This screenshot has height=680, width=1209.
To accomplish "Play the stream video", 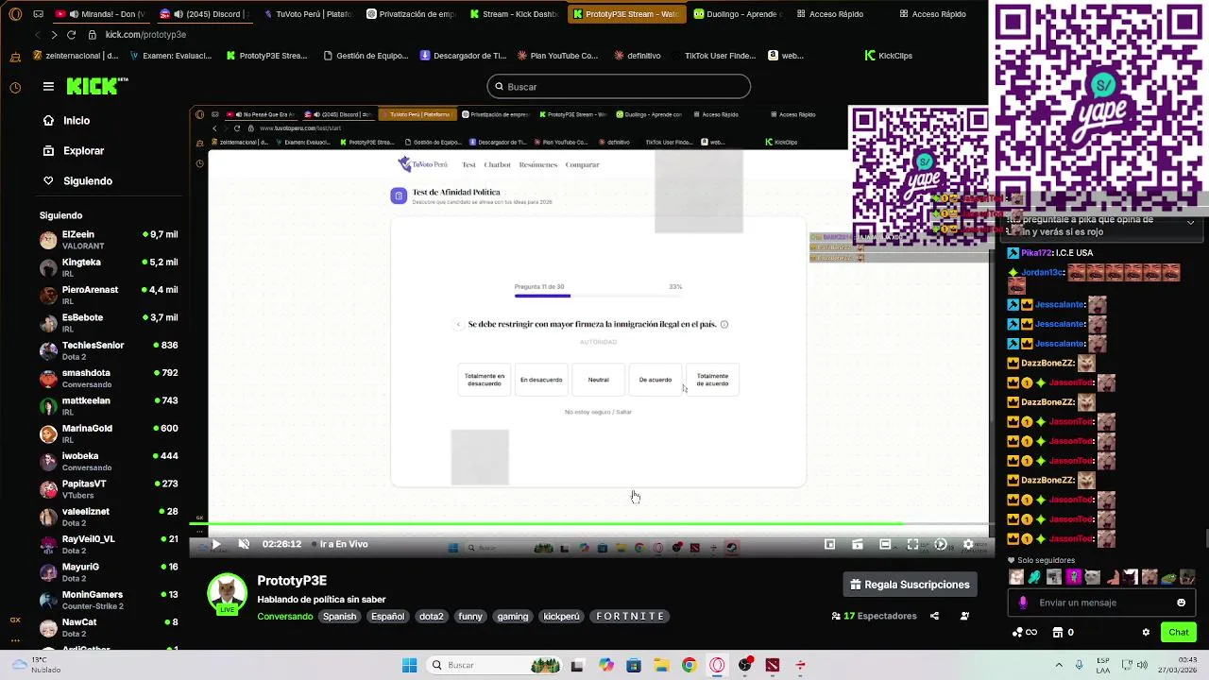I will point(215,544).
